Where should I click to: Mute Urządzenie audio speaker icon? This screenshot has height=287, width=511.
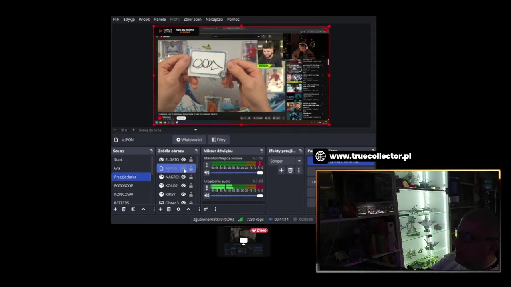tap(207, 195)
